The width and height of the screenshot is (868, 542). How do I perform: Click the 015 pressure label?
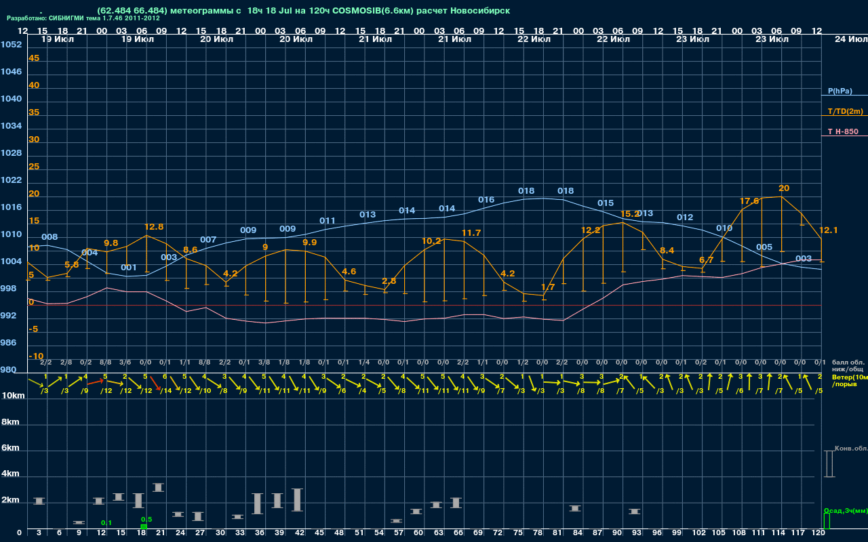point(606,203)
